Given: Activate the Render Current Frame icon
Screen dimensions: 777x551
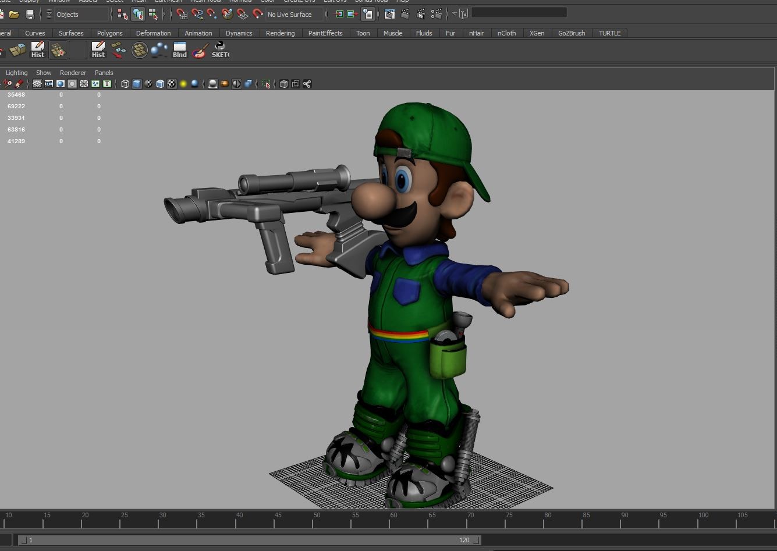Looking at the screenshot, I should coord(405,13).
